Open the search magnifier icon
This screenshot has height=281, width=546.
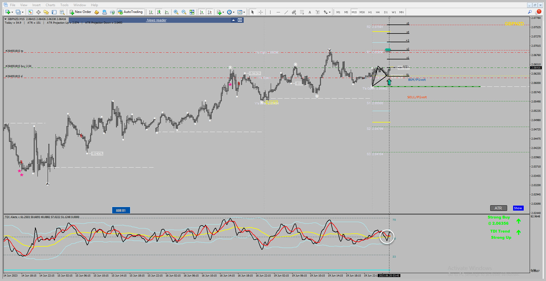pos(530,12)
